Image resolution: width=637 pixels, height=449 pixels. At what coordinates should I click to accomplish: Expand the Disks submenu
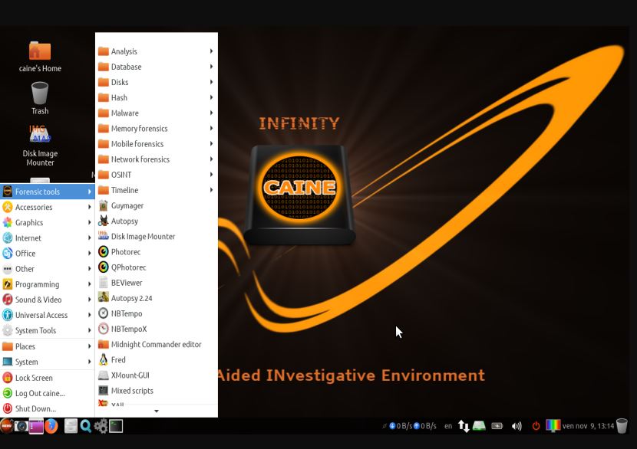pos(157,82)
